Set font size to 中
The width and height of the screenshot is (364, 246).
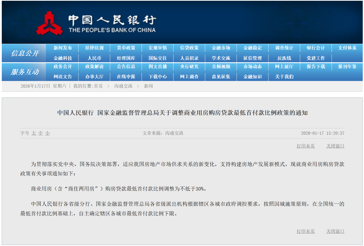point(41,133)
